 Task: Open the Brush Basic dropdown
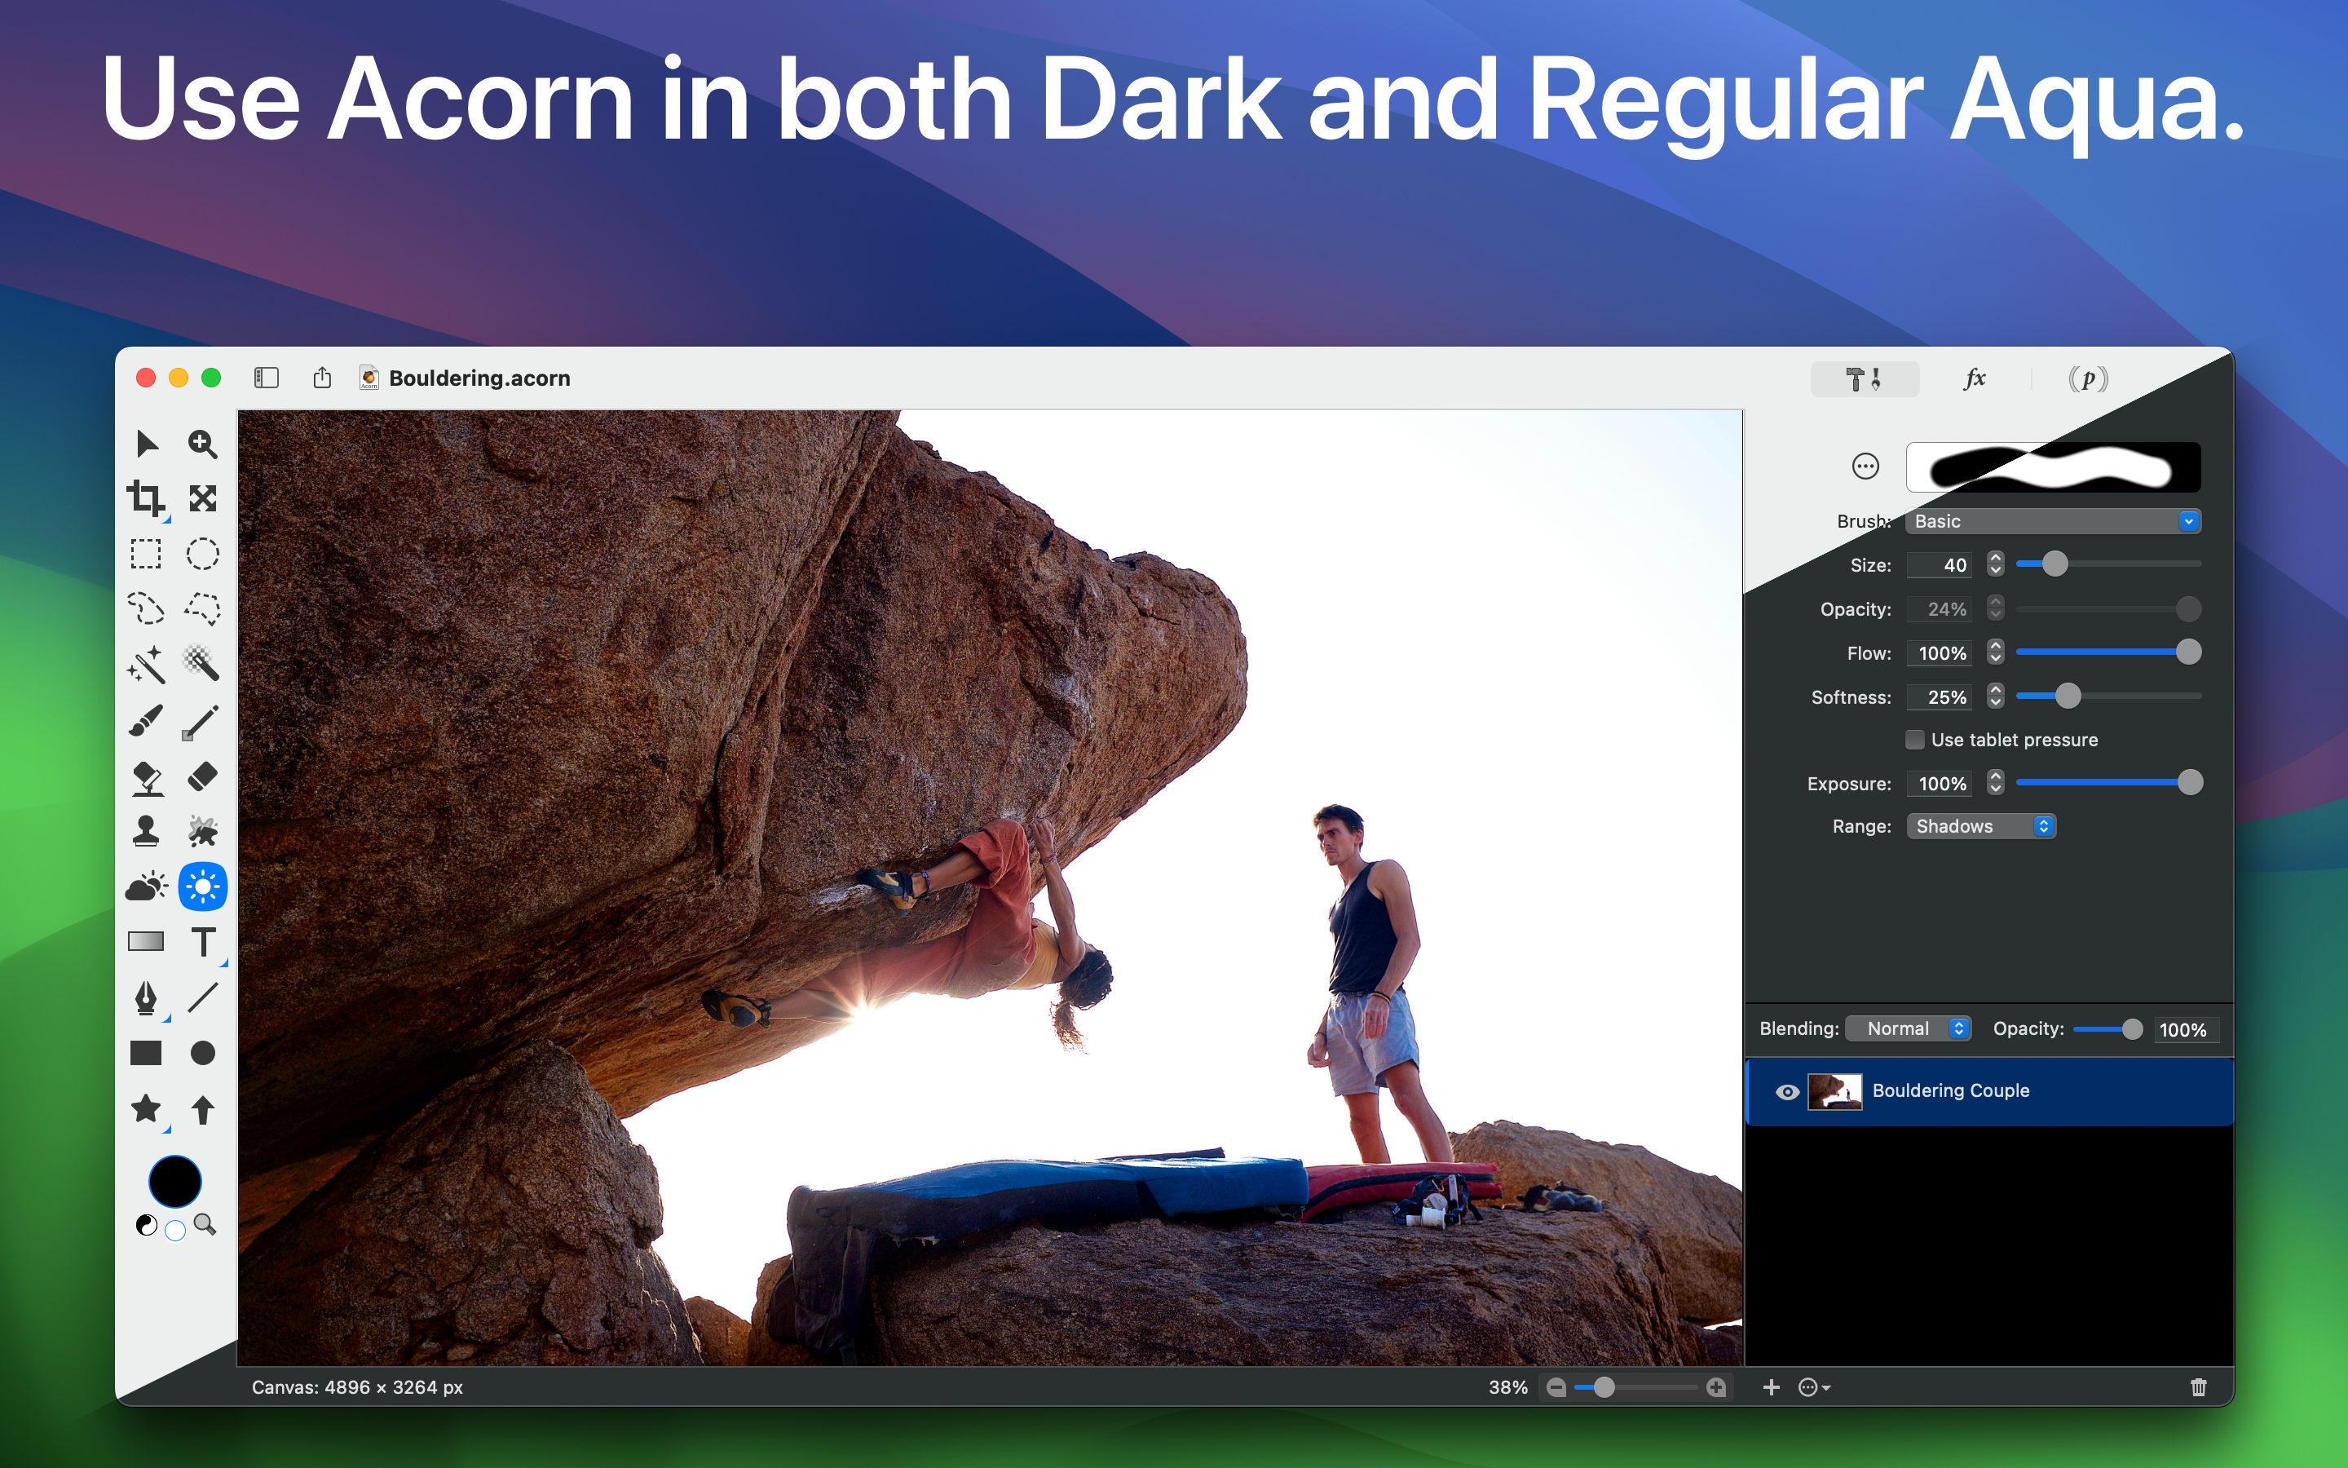2053,521
